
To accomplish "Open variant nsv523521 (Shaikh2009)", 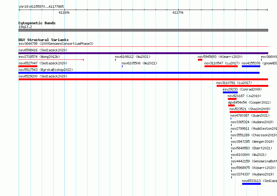I will click(x=250, y=109).
